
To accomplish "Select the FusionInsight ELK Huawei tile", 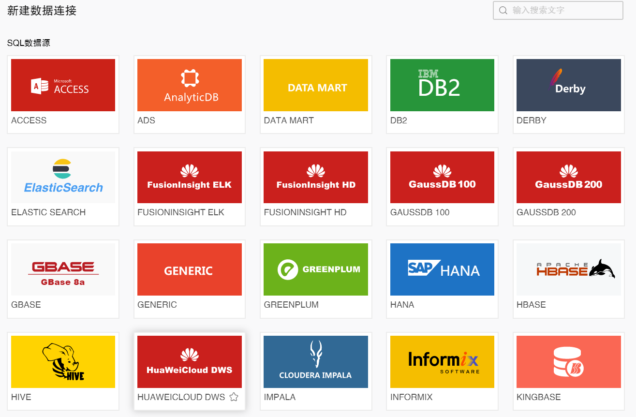I will (190, 177).
